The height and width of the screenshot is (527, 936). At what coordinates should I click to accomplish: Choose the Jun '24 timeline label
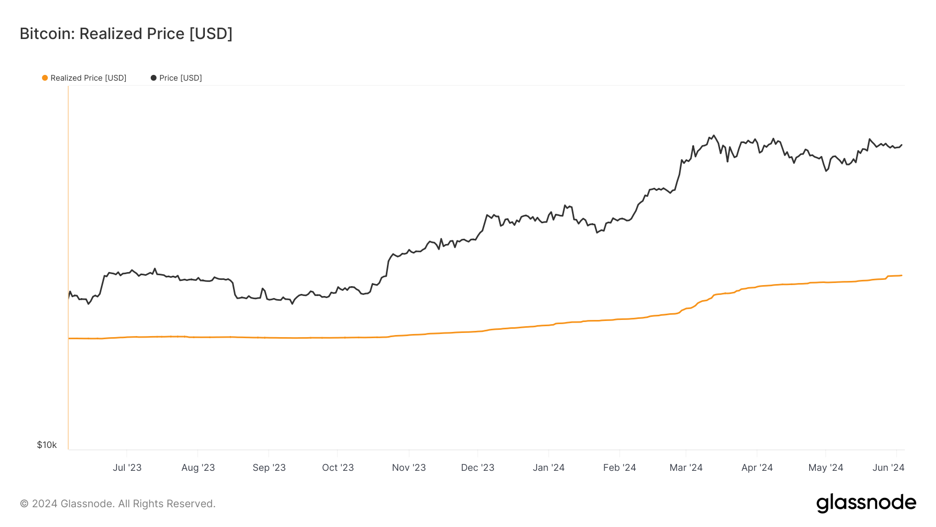coord(888,468)
